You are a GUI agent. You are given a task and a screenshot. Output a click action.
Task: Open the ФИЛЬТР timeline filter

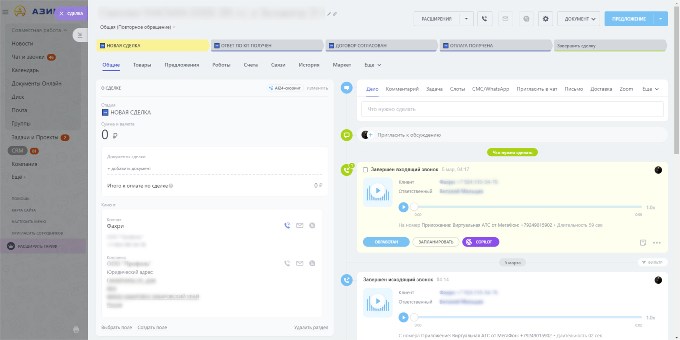click(652, 263)
